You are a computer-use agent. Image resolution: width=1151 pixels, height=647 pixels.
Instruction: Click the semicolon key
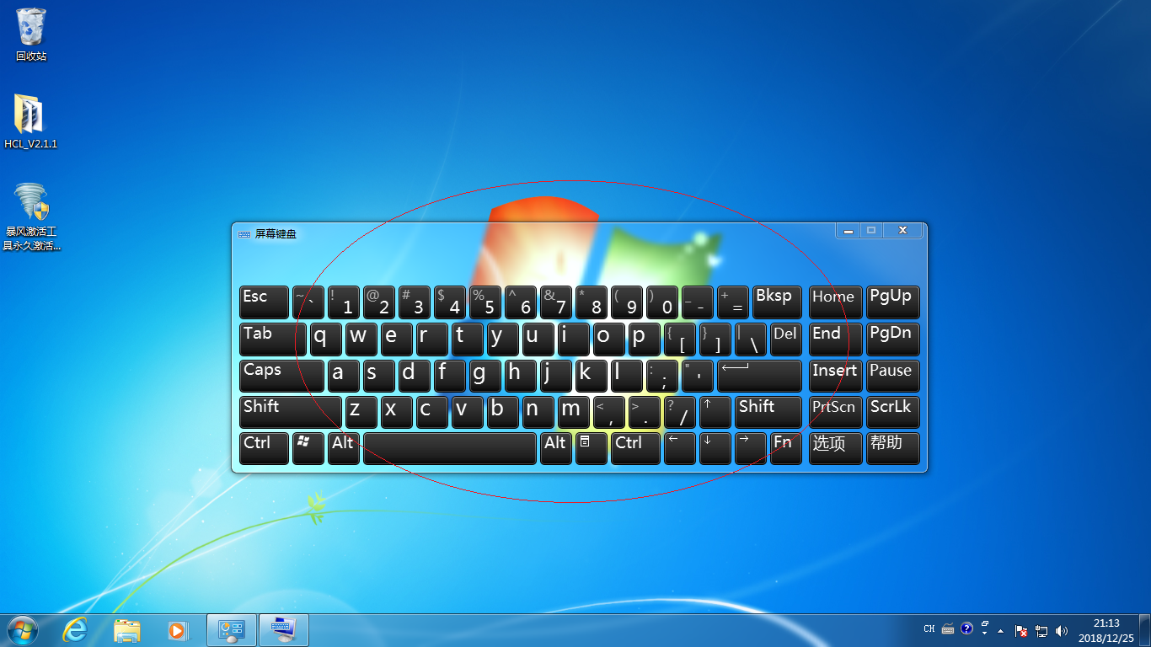(x=661, y=376)
